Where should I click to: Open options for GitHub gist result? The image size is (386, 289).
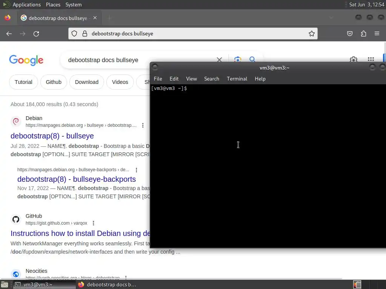pyautogui.click(x=93, y=223)
